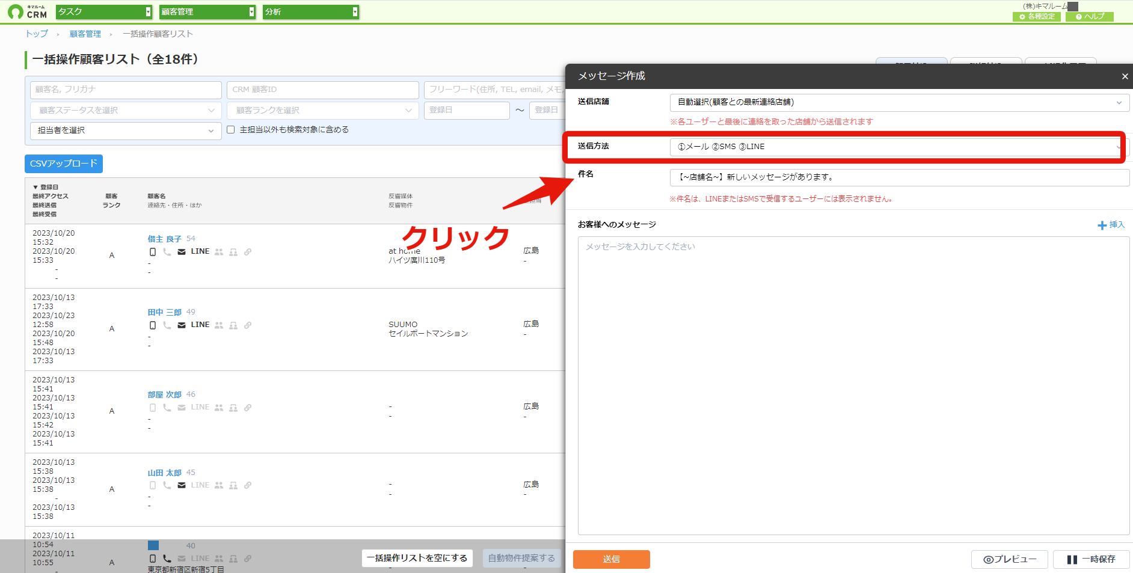This screenshot has height=573, width=1133.
Task: Click 自動物件提案する button
Action: click(521, 558)
